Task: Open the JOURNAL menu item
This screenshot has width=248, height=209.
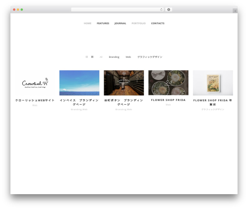Action: point(120,23)
